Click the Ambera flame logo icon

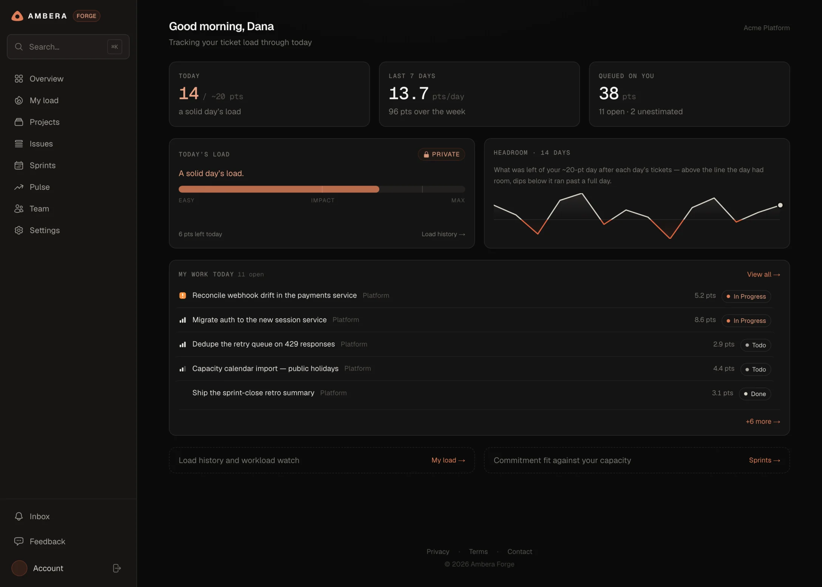pos(17,16)
